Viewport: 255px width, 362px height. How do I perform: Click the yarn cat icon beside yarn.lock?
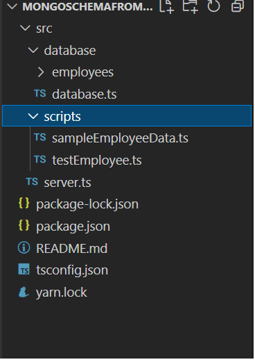click(24, 293)
